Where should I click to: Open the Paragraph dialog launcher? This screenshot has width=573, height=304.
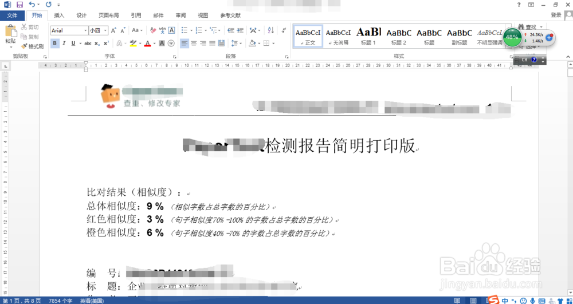pos(287,57)
